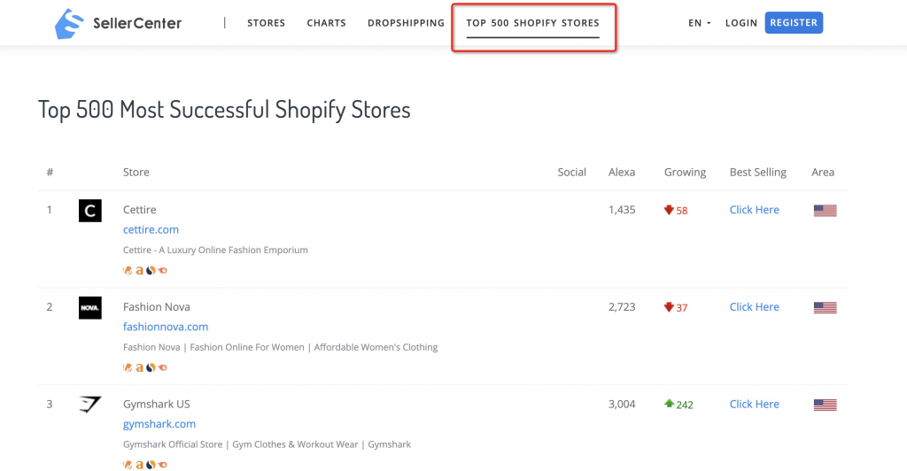Click the US flag in Fashion Nova row
This screenshot has height=471, width=907.
point(825,307)
